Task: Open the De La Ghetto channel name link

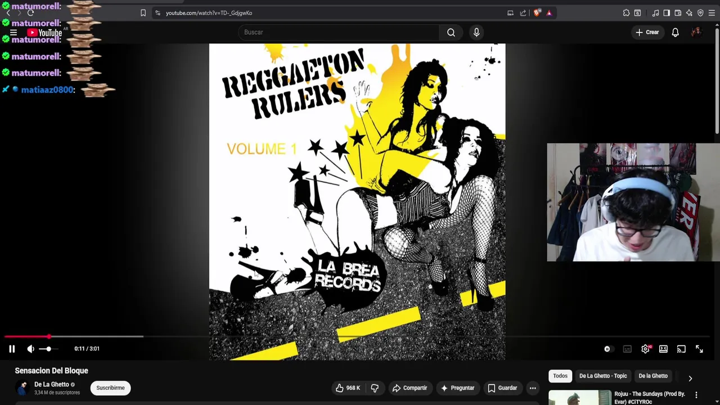Action: point(52,385)
